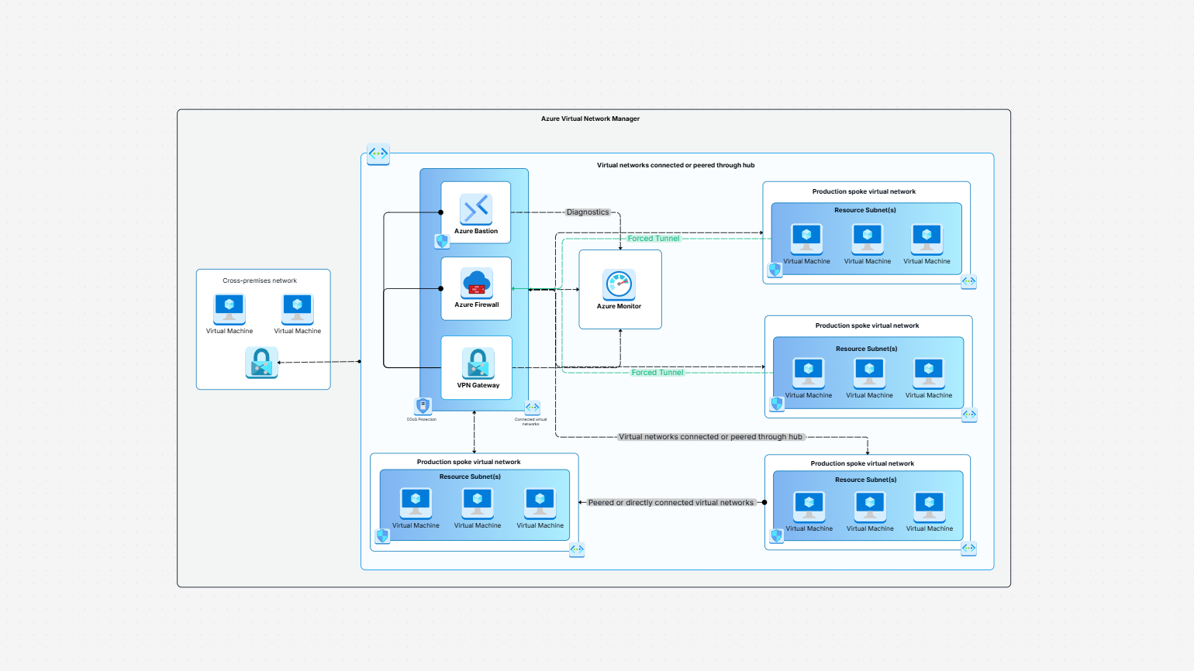Click vnet corner icon of uppermost right spoke network
The image size is (1194, 671).
pos(968,281)
